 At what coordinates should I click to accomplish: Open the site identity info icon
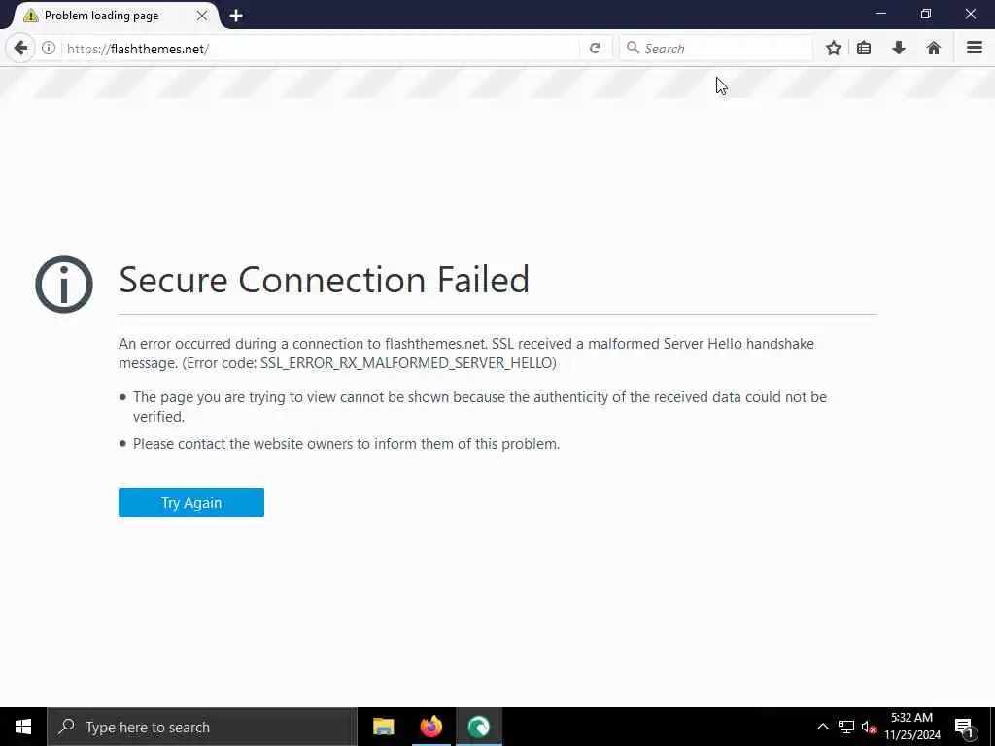(49, 48)
